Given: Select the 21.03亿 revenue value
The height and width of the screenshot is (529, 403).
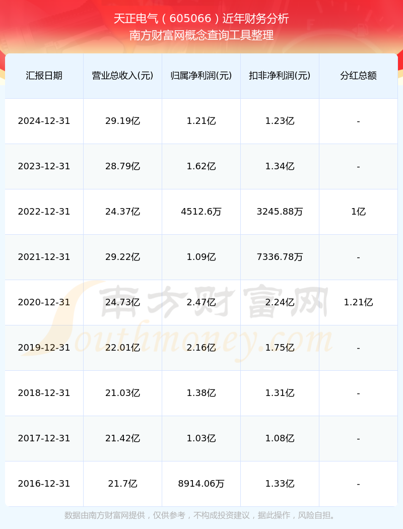Looking at the screenshot, I should (x=122, y=393).
